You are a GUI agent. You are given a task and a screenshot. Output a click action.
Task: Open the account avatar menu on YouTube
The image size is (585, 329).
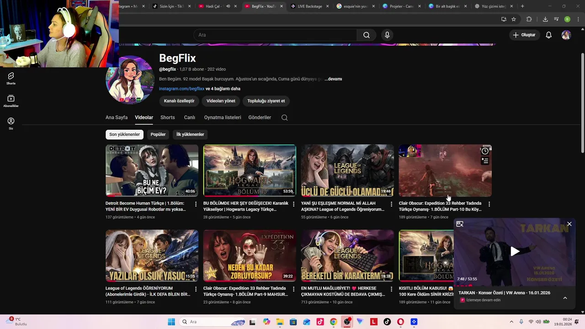[566, 35]
